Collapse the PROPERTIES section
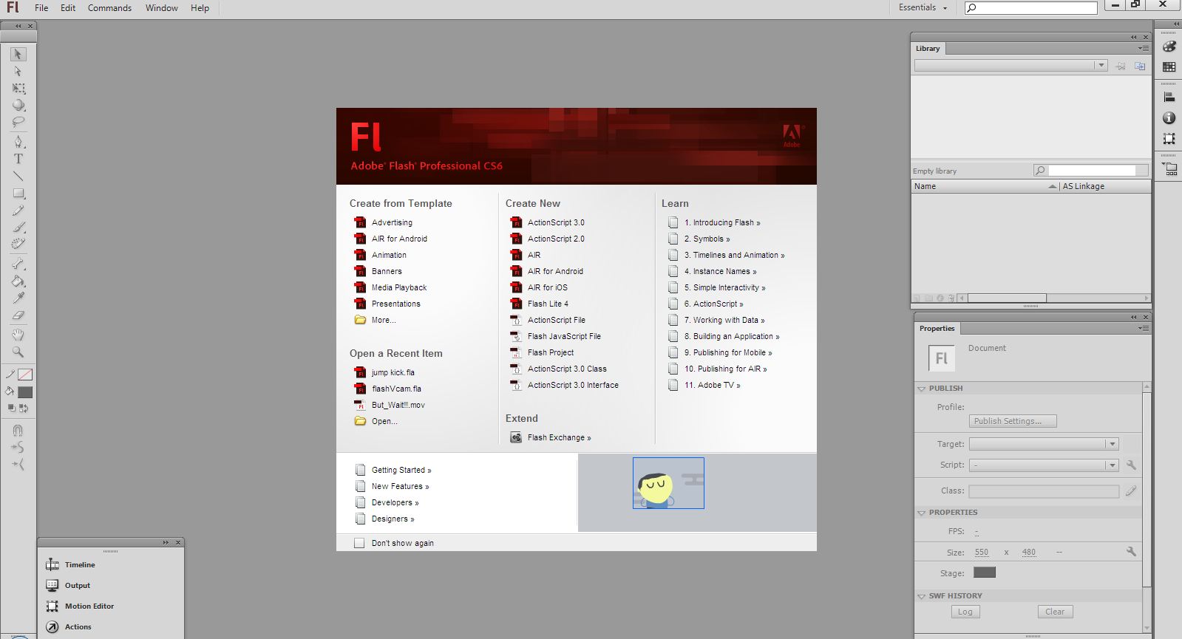1182x639 pixels. click(x=922, y=513)
